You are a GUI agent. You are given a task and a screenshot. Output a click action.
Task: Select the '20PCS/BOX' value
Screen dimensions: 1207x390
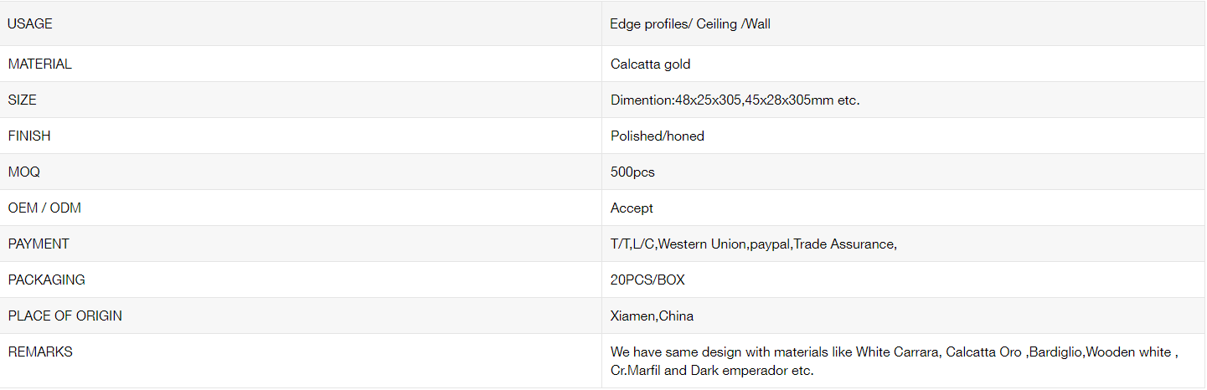(x=647, y=280)
